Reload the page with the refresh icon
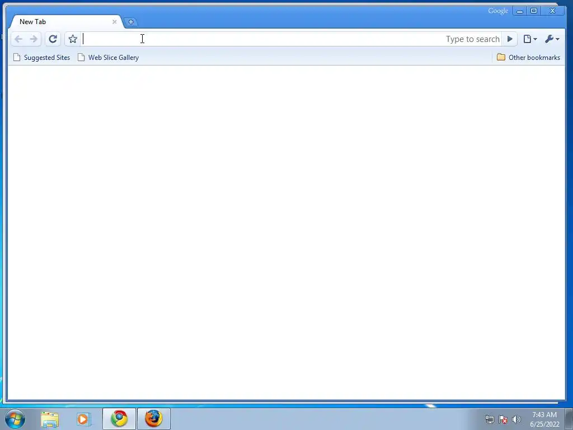The image size is (573, 430). 53,39
